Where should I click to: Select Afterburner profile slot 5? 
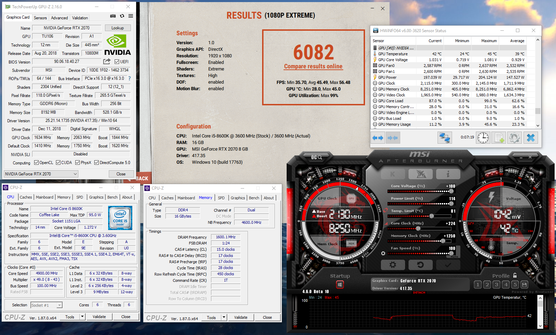[x=515, y=285]
